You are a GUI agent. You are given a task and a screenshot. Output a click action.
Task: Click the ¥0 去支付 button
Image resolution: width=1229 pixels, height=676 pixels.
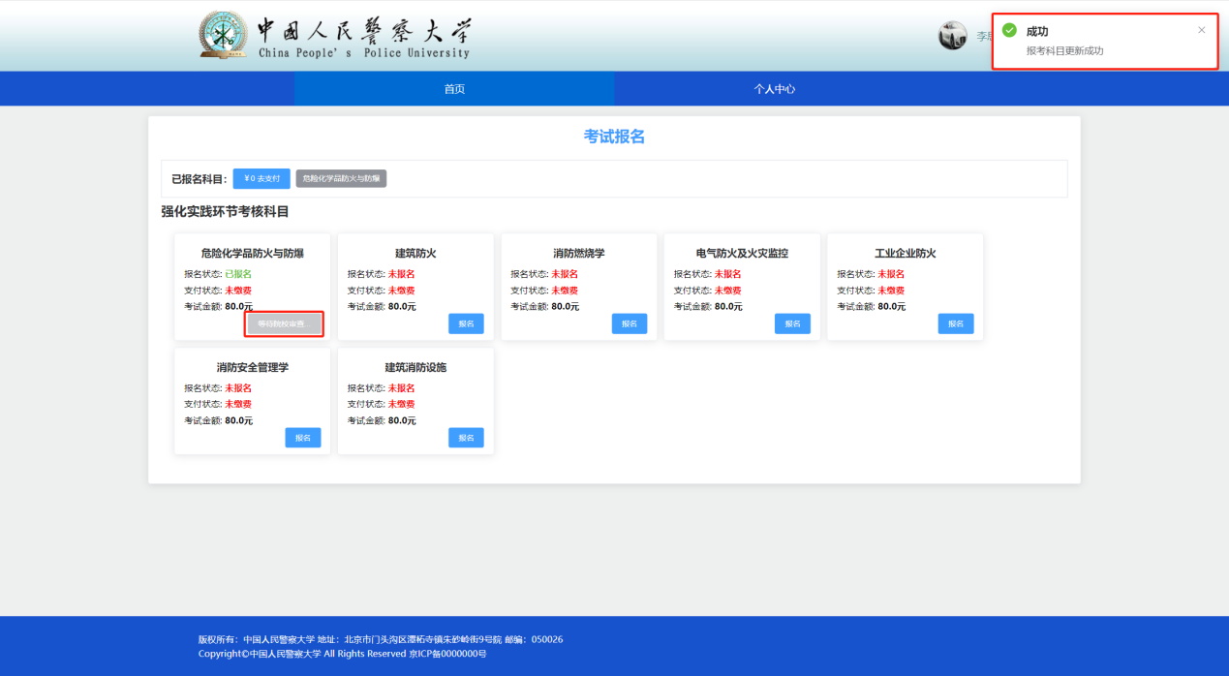[x=261, y=179]
